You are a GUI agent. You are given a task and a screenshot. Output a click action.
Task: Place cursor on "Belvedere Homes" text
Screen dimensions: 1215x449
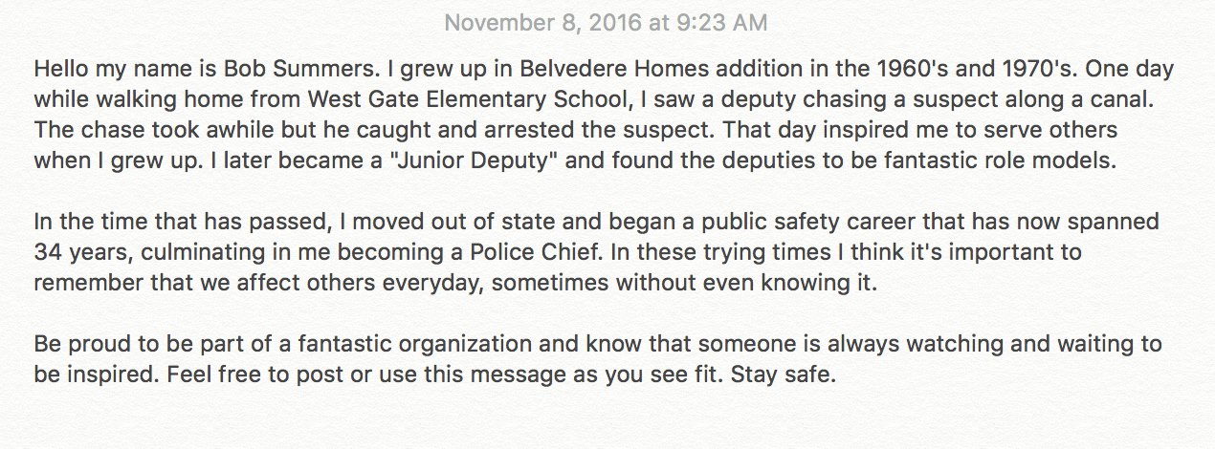click(501, 71)
